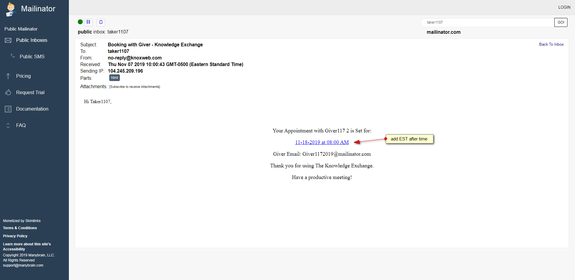
Task: Click the up-arrow icon beside Pricing
Action: click(8, 76)
